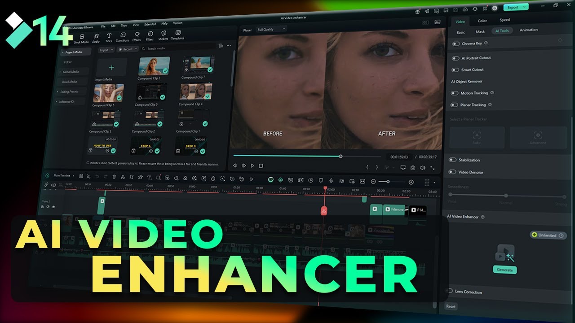The height and width of the screenshot is (323, 575).
Task: Click the headset support icon in title bar
Action: click(x=475, y=9)
